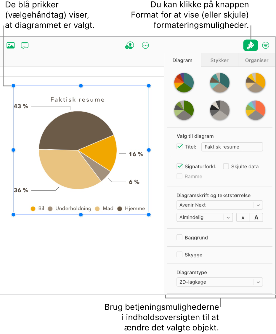Open the Almindelig font style dropdown
The image size is (276, 334).
pyautogui.click(x=205, y=217)
